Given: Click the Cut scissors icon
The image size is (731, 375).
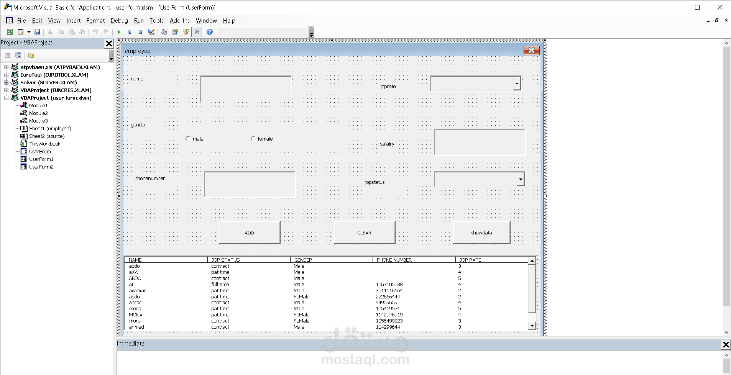Looking at the screenshot, I should (50, 32).
